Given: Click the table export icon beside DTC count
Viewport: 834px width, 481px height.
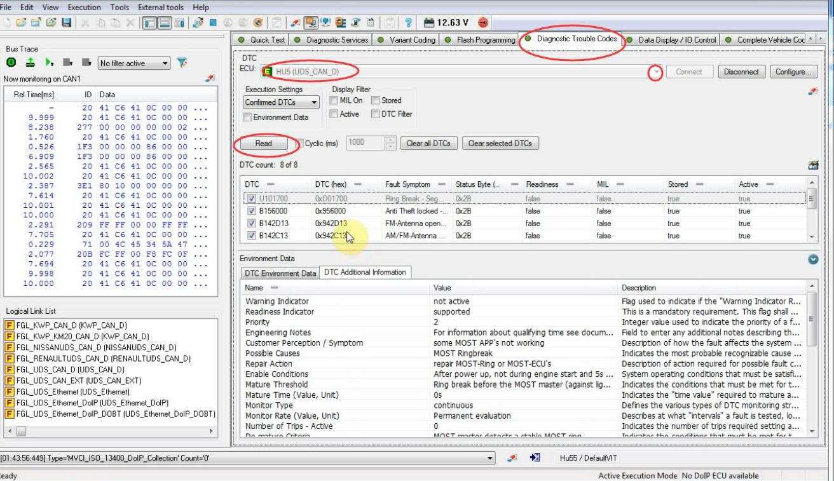Looking at the screenshot, I should 812,165.
